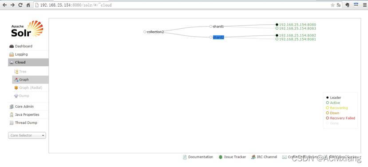Image resolution: width=368 pixels, height=167 pixels.
Task: Click the highlighted shard2 label
Action: coord(218,38)
